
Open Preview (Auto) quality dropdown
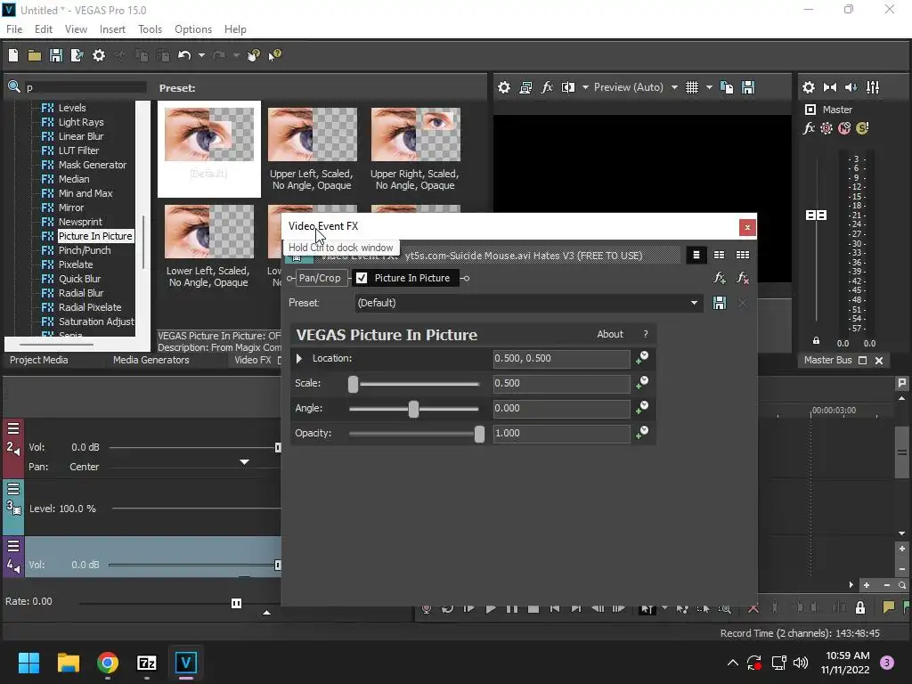(x=674, y=87)
